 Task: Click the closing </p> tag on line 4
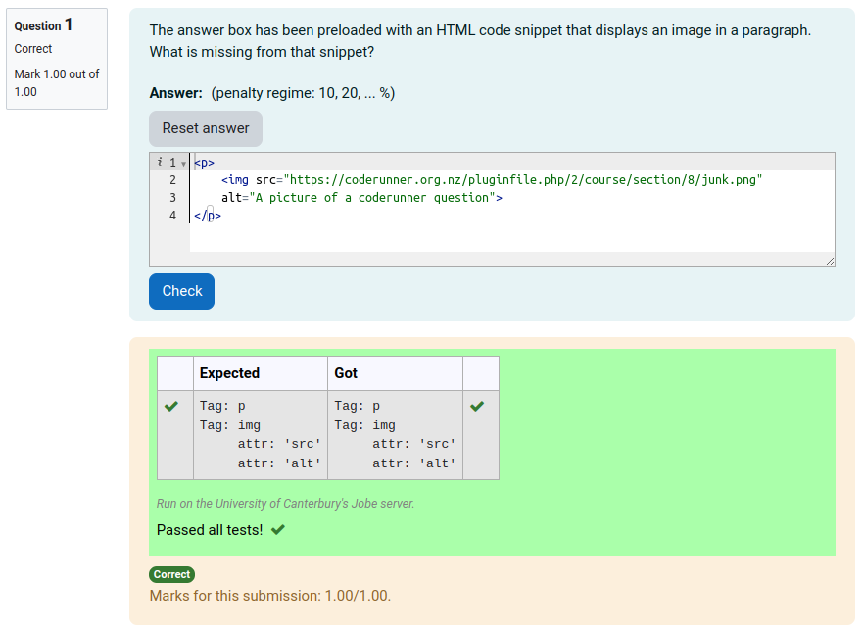point(208,216)
